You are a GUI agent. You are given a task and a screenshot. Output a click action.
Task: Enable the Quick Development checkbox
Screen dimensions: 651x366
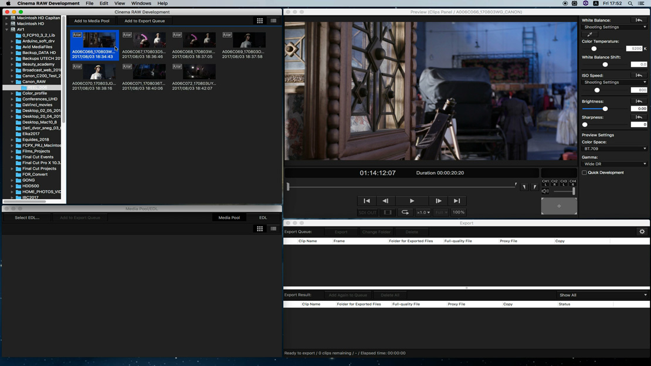coord(584,172)
